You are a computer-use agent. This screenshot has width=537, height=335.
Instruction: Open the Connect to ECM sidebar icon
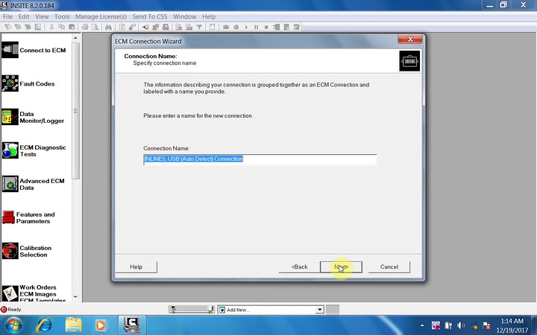tap(10, 50)
